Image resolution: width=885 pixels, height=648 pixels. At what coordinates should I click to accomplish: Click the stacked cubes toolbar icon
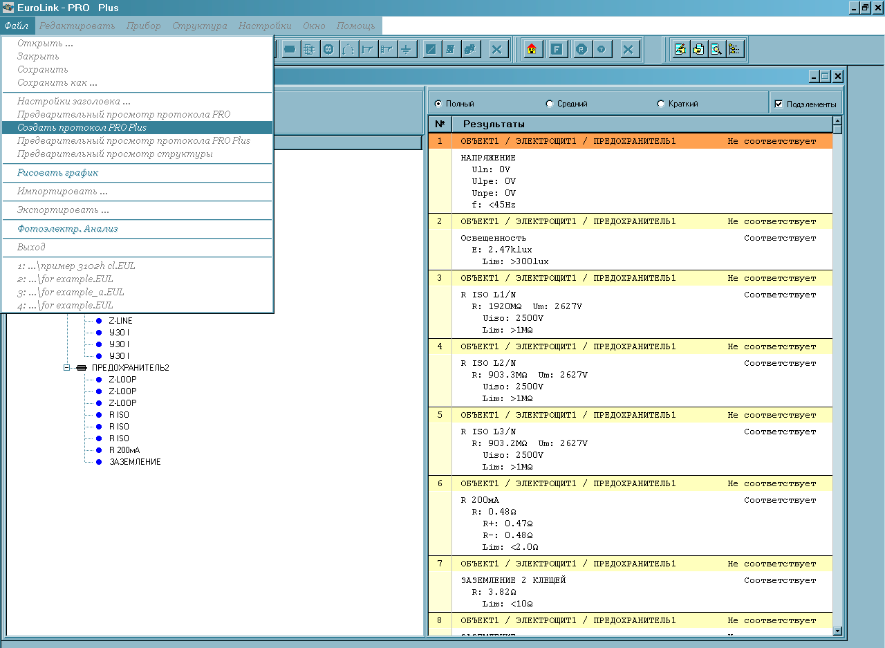470,50
